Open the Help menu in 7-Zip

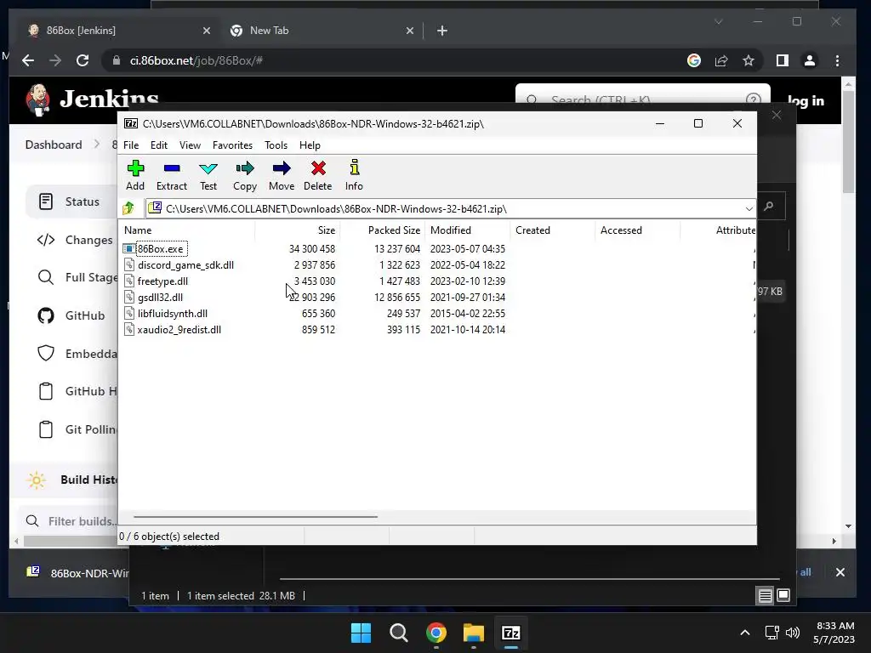[310, 145]
